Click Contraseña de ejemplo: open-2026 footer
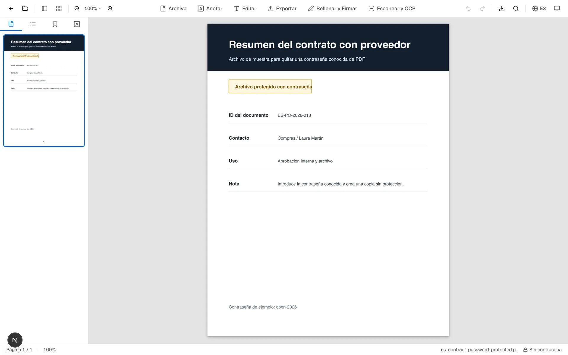Screen dimensions: 568x355 pyautogui.click(x=263, y=307)
